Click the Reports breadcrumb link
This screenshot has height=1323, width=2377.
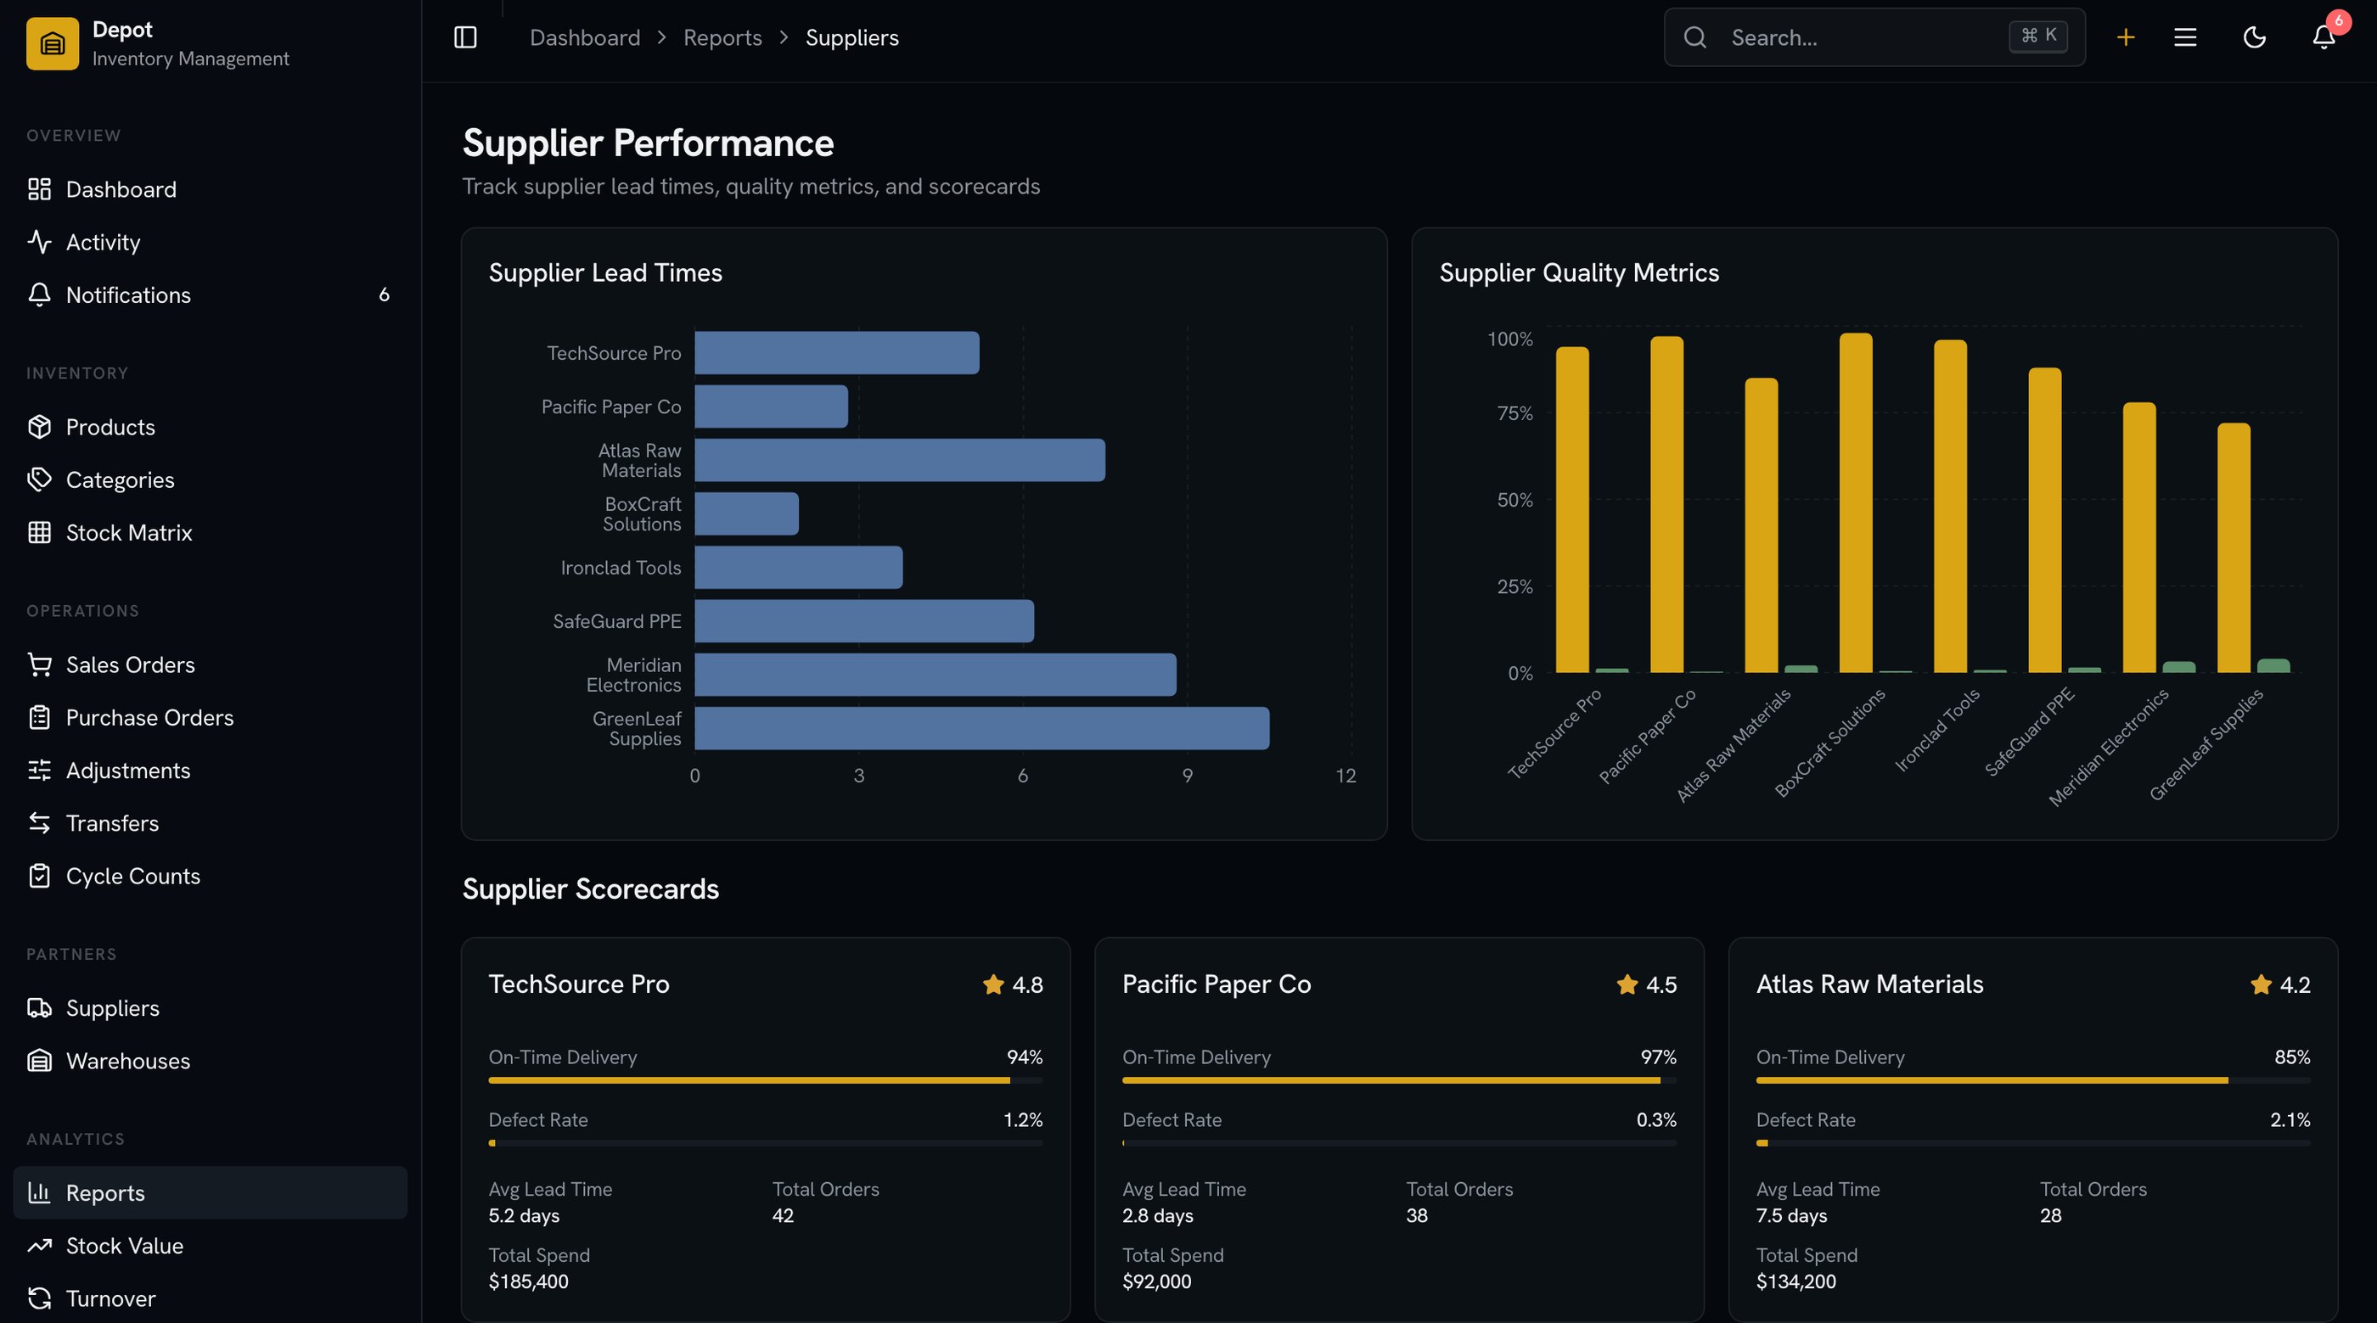point(722,38)
